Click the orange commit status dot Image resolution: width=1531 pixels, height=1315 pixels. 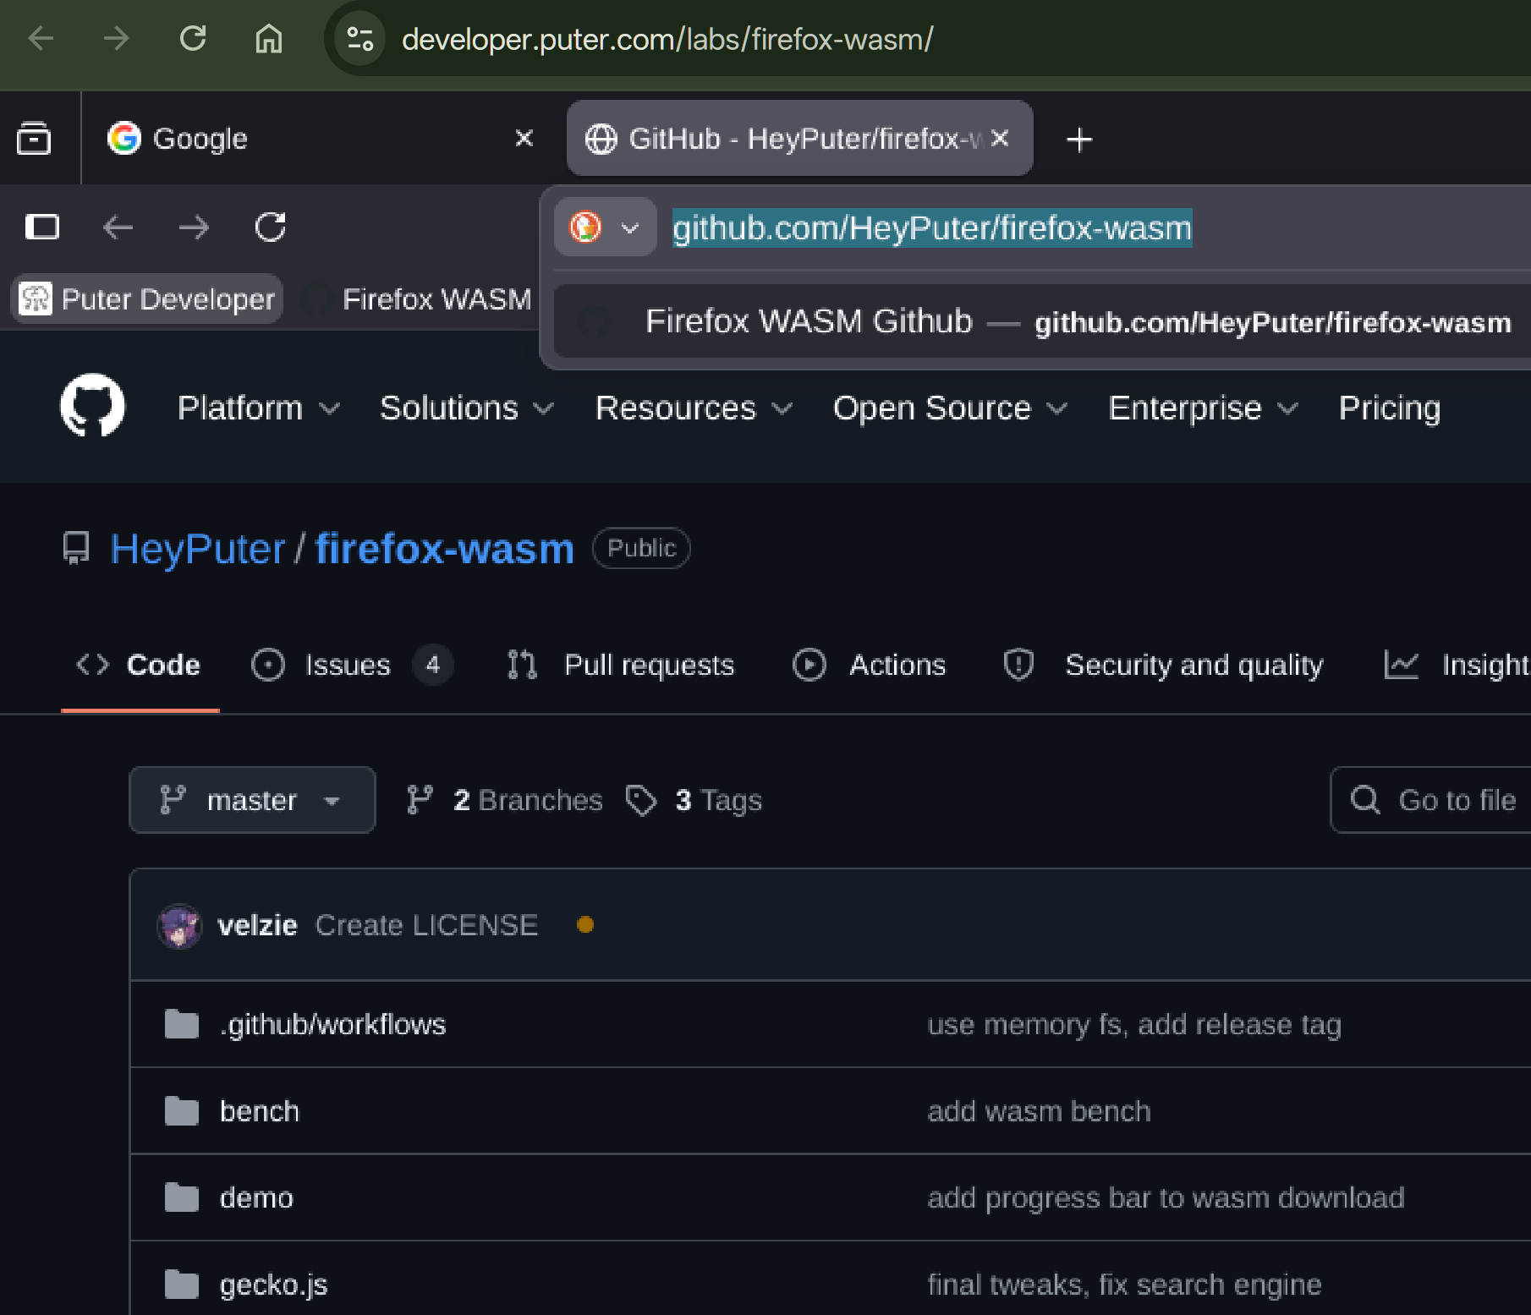pos(584,925)
